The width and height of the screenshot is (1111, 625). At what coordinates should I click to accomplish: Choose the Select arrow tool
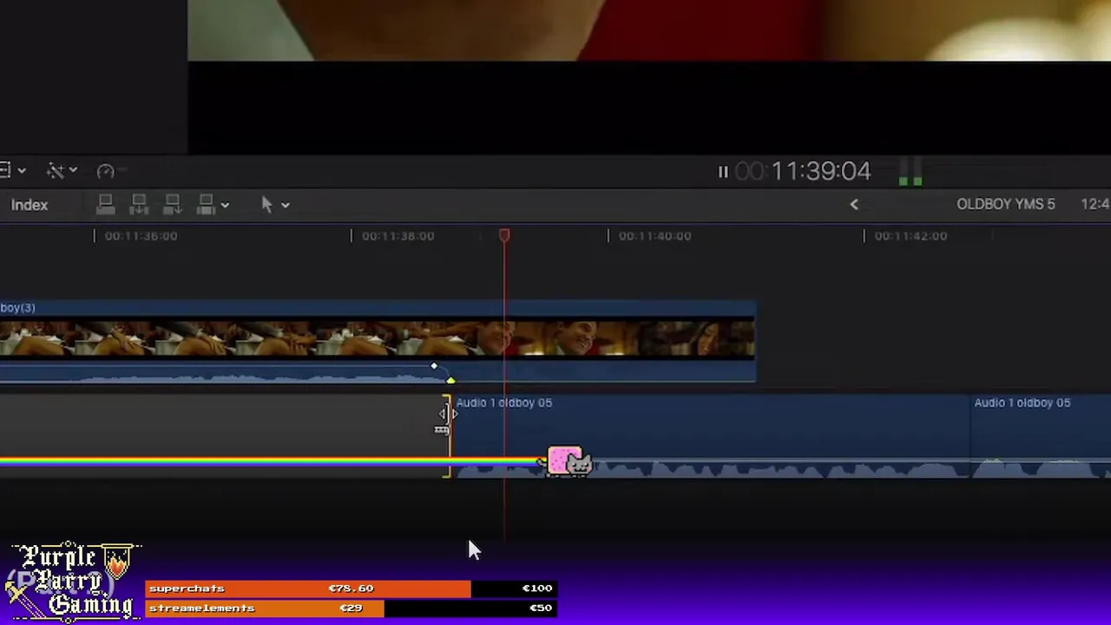point(266,204)
